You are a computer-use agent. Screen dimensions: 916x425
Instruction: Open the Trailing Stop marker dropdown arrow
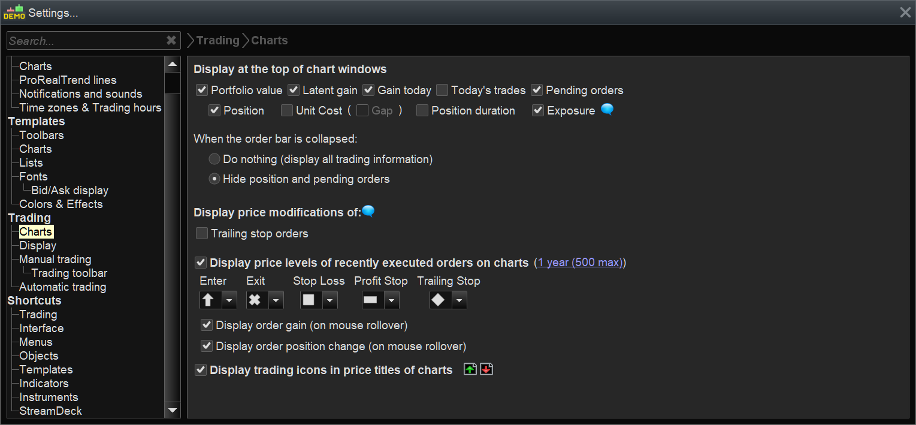459,300
